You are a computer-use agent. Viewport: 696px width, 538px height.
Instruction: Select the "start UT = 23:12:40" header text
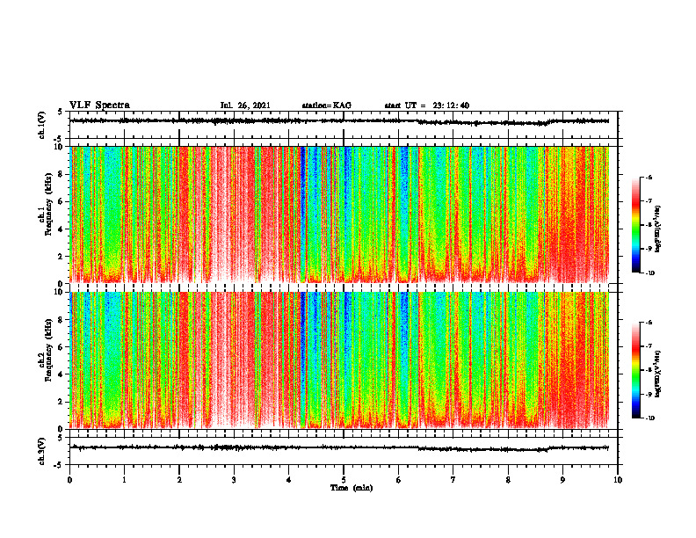pyautogui.click(x=427, y=105)
